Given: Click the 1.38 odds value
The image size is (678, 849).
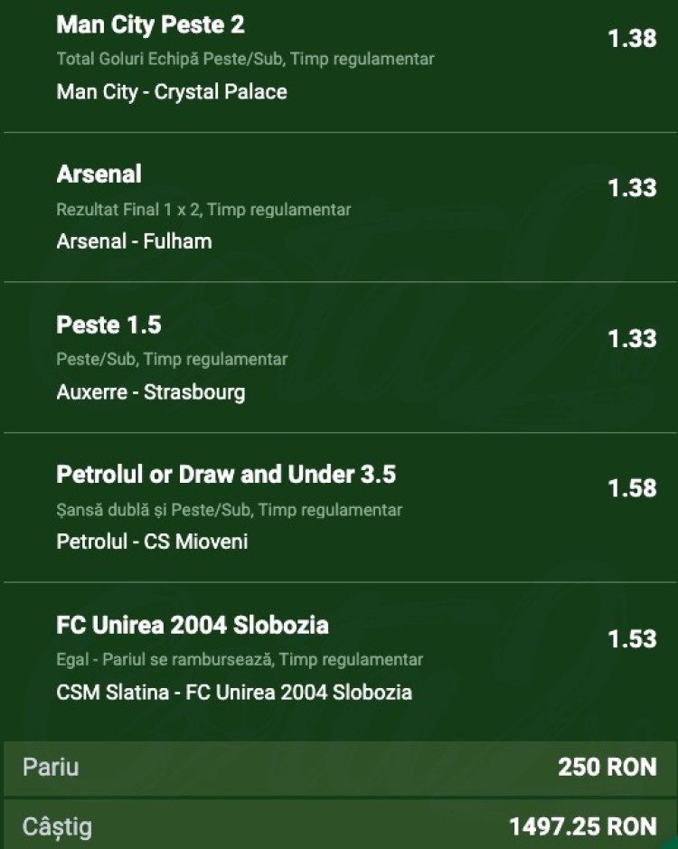Looking at the screenshot, I should (632, 39).
